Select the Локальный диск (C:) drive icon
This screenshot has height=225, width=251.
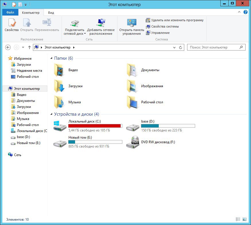click(x=60, y=126)
